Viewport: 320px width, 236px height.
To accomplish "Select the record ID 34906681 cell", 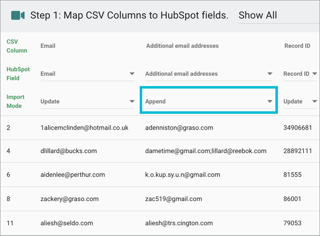I will click(x=298, y=128).
